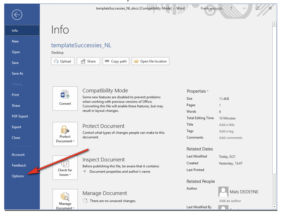Click the vertical scrollbar down arrow
The width and height of the screenshot is (281, 215).
point(274,207)
